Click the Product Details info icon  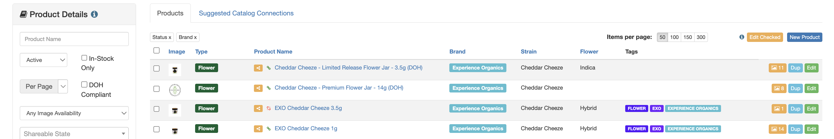tap(94, 14)
